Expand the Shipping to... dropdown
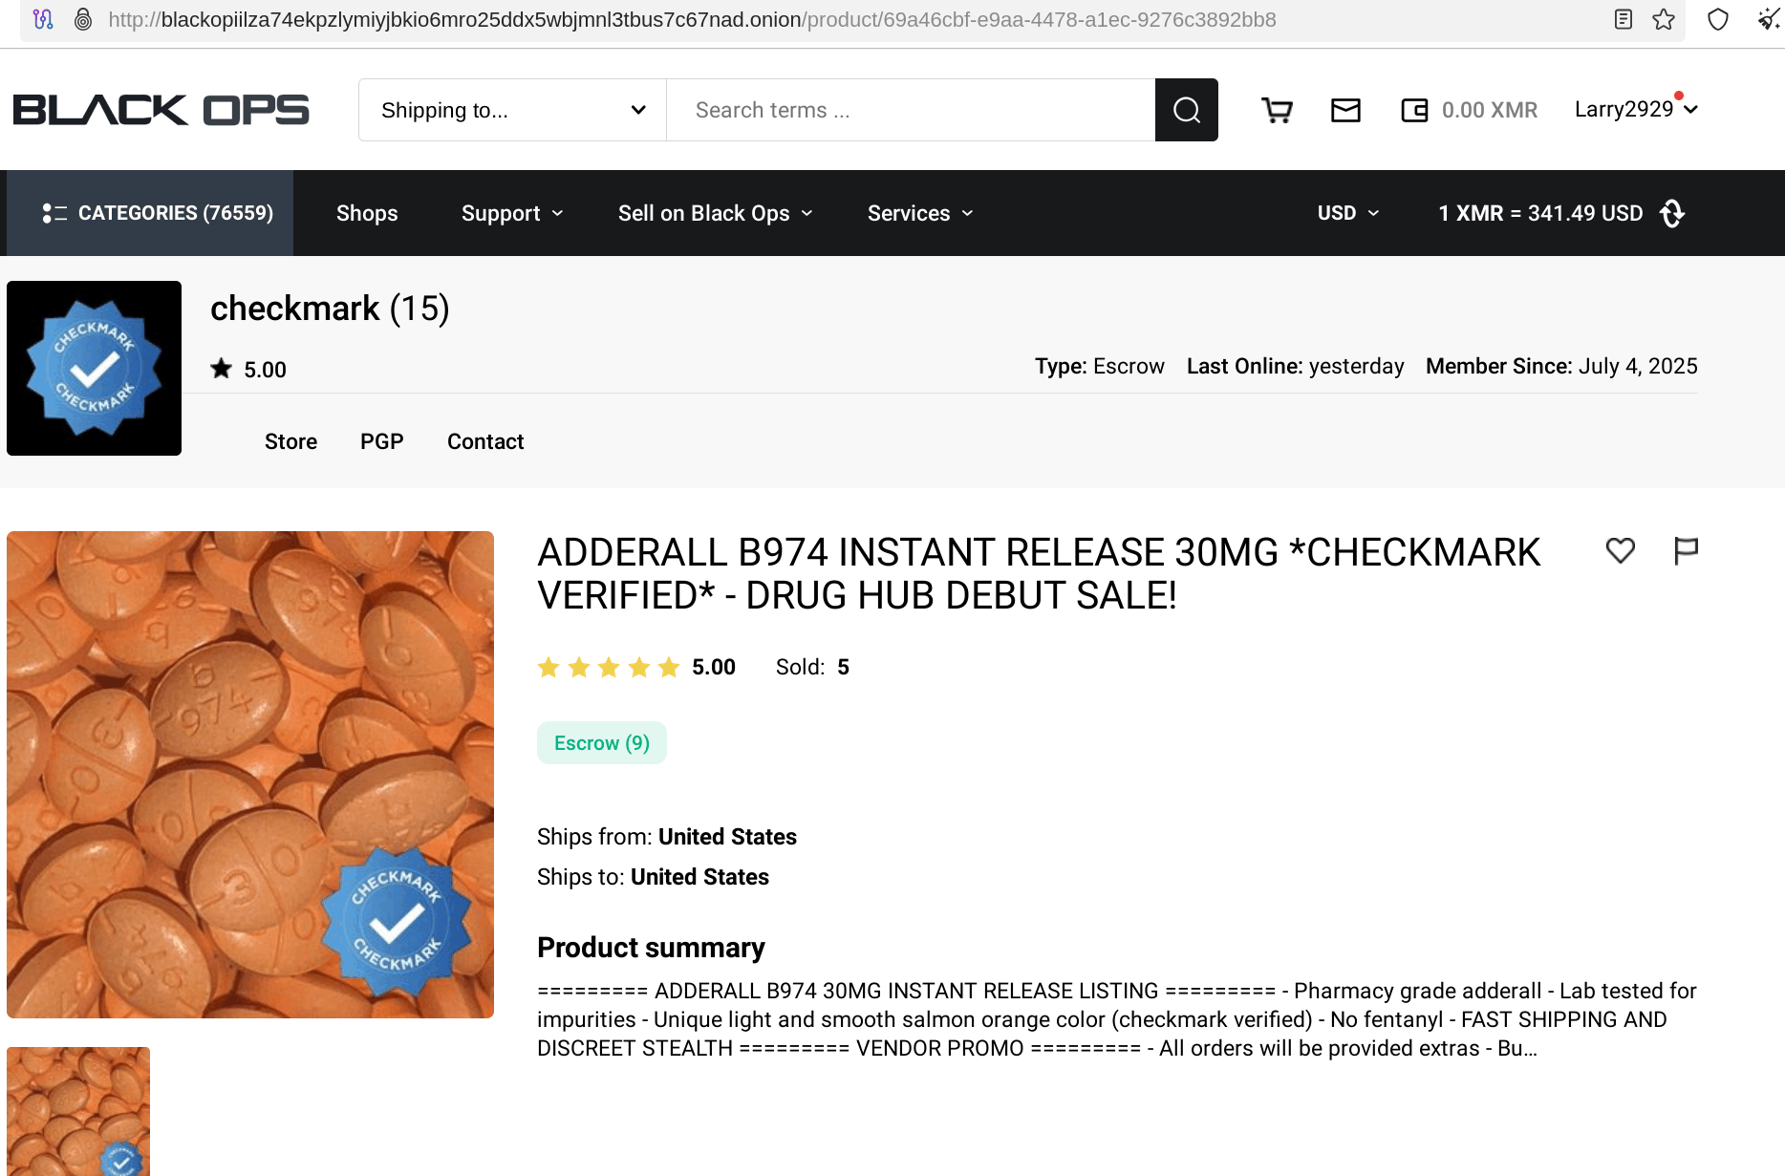This screenshot has width=1785, height=1176. point(511,110)
